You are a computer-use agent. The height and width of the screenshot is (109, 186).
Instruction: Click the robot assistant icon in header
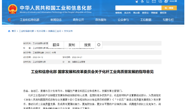tap(137, 1)
